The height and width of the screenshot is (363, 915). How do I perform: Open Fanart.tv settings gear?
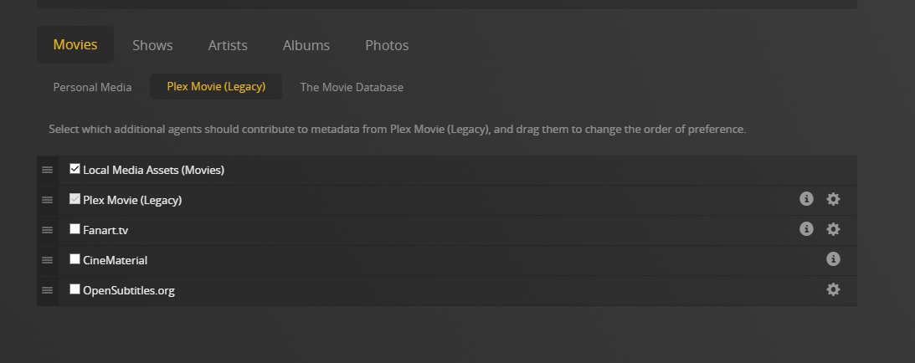pyautogui.click(x=833, y=229)
